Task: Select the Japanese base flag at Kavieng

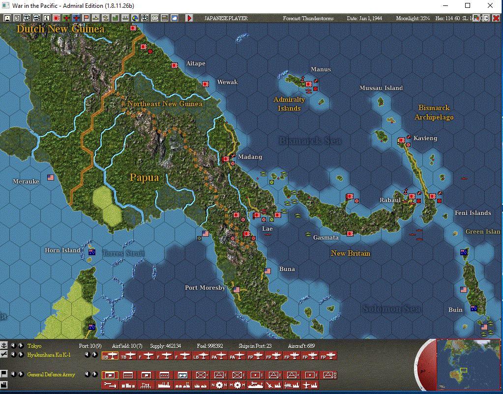Action: click(x=402, y=140)
